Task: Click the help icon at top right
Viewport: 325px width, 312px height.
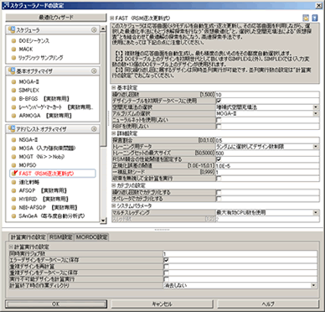Action: (315, 18)
